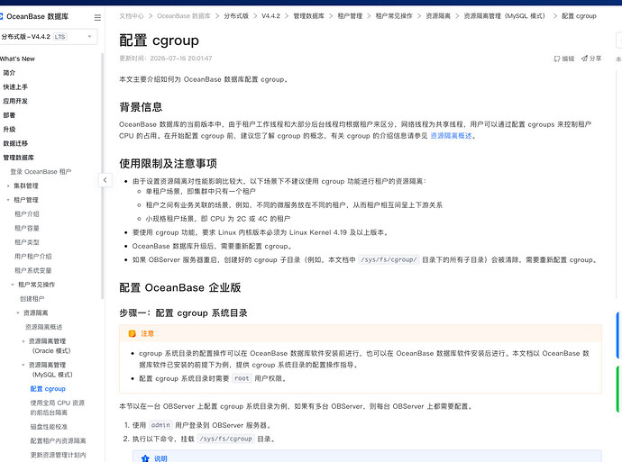Open 磁盘性能校准 page in sidebar

(x=49, y=427)
